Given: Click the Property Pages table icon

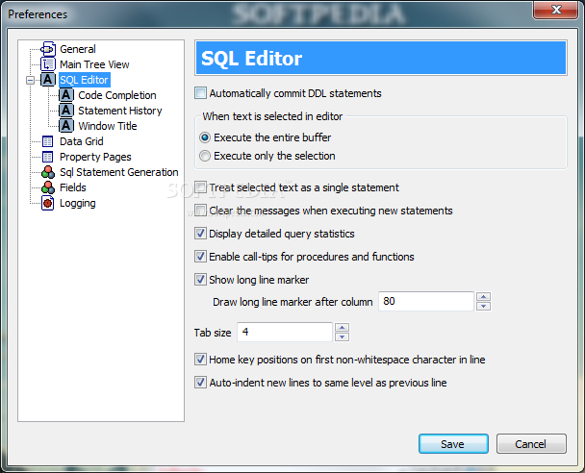Looking at the screenshot, I should [x=48, y=157].
